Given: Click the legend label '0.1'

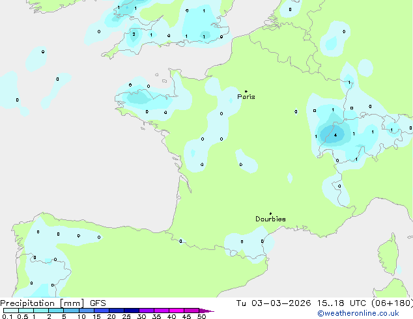Looking at the screenshot, I should (7, 316).
